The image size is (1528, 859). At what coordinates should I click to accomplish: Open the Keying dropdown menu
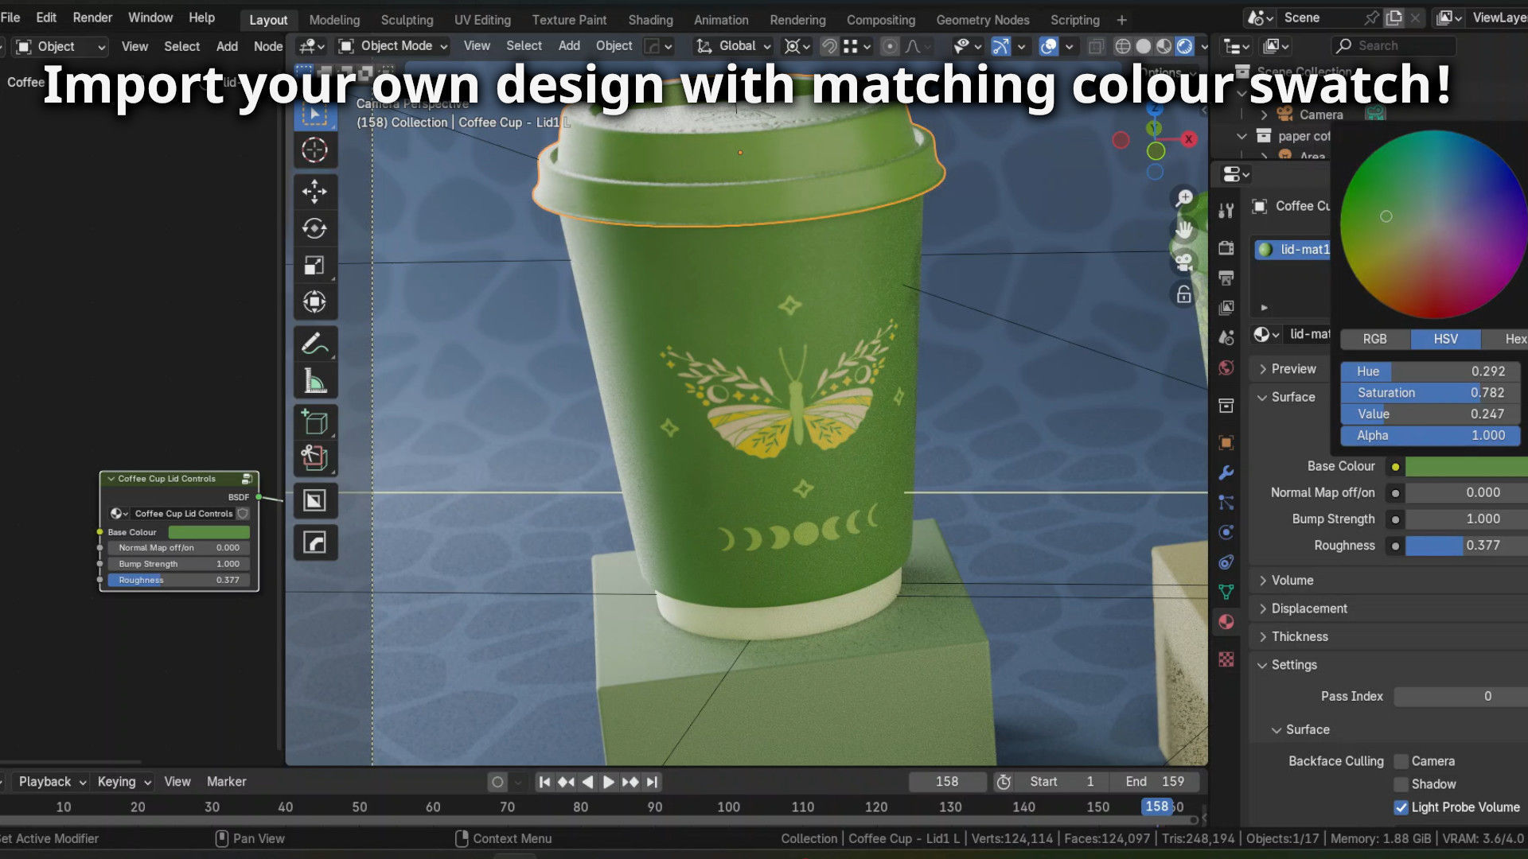(x=123, y=782)
